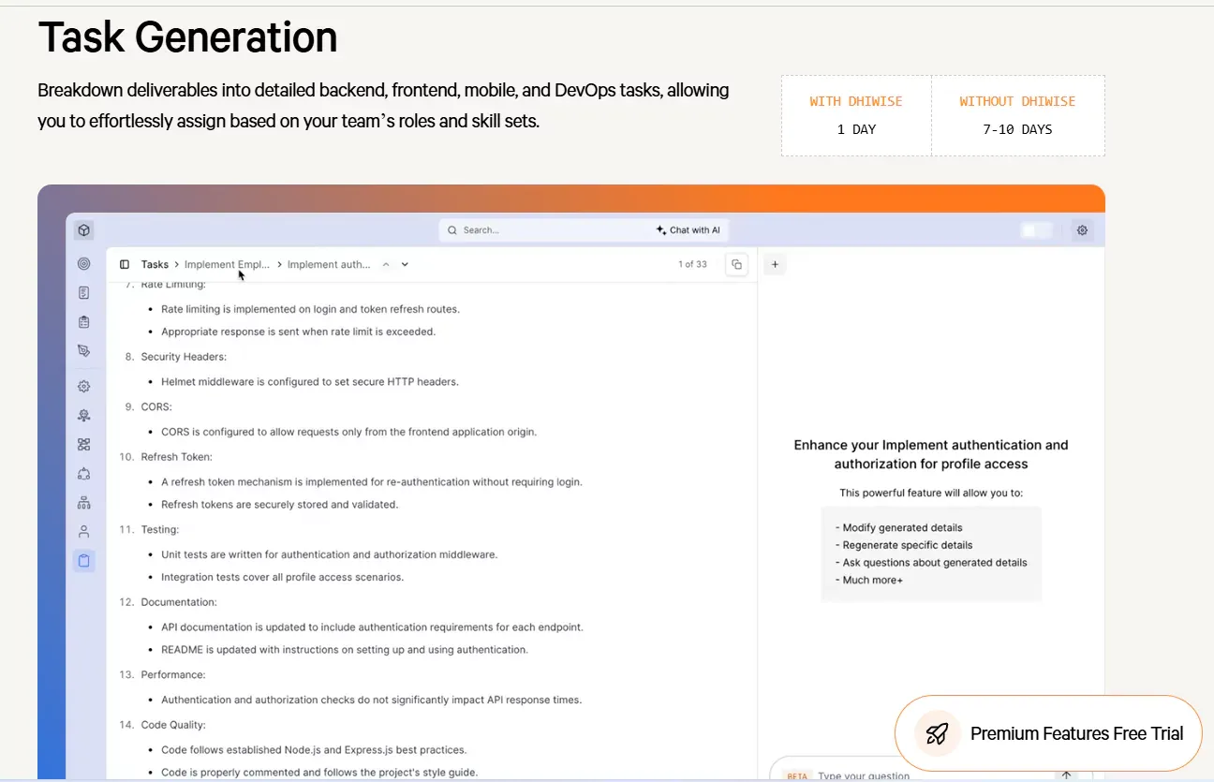1214x782 pixels.
Task: Click the rocket icon in Premium banner
Action: (x=938, y=733)
